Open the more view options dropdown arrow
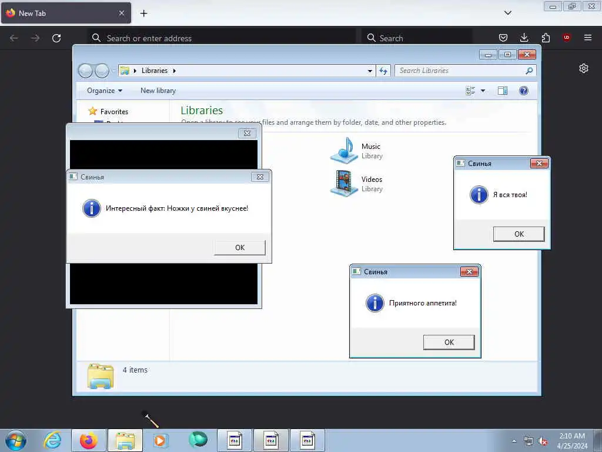Viewport: 602px width, 452px height. click(483, 91)
